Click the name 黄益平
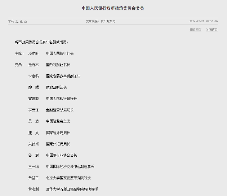This screenshot has height=196, width=227. coord(33,178)
